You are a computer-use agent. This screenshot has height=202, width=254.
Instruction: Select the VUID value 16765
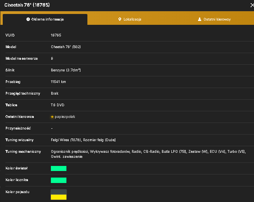pyautogui.click(x=56, y=35)
